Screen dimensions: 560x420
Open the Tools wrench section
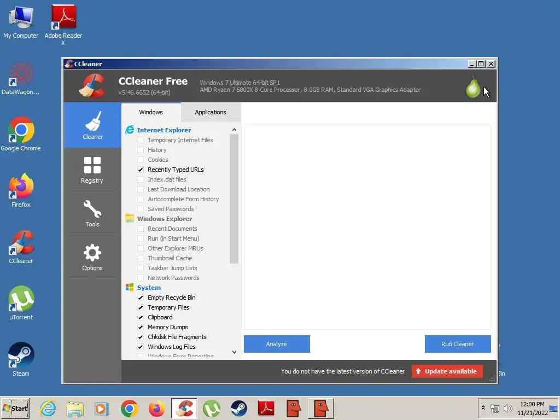92,214
